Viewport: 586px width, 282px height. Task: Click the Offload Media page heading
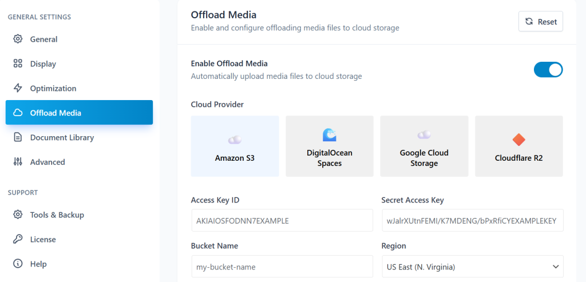[x=224, y=15]
